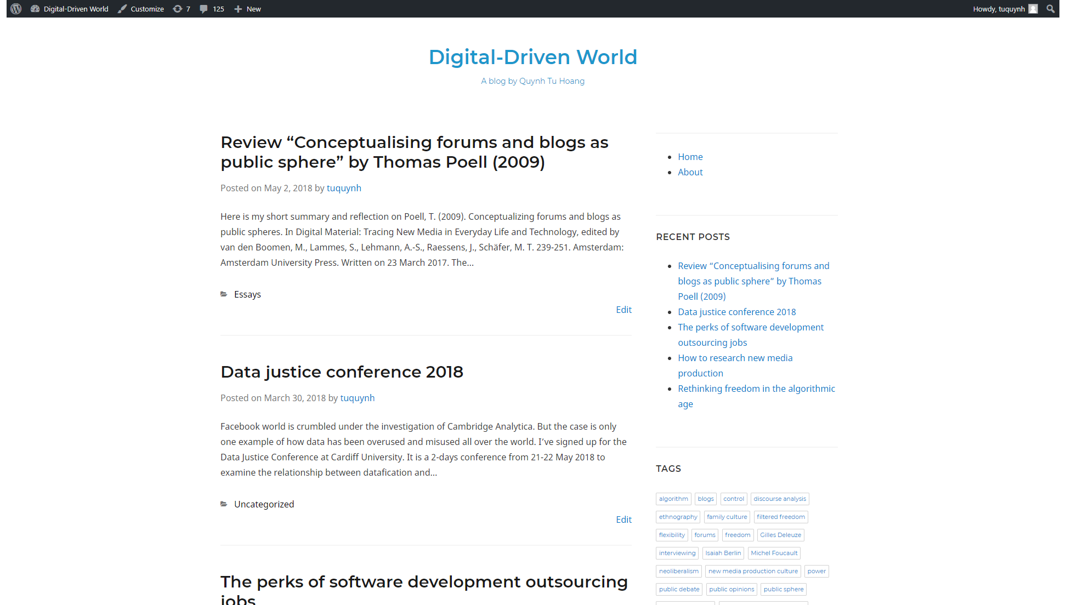
Task: Open the Home link in sidebar menu
Action: (690, 157)
